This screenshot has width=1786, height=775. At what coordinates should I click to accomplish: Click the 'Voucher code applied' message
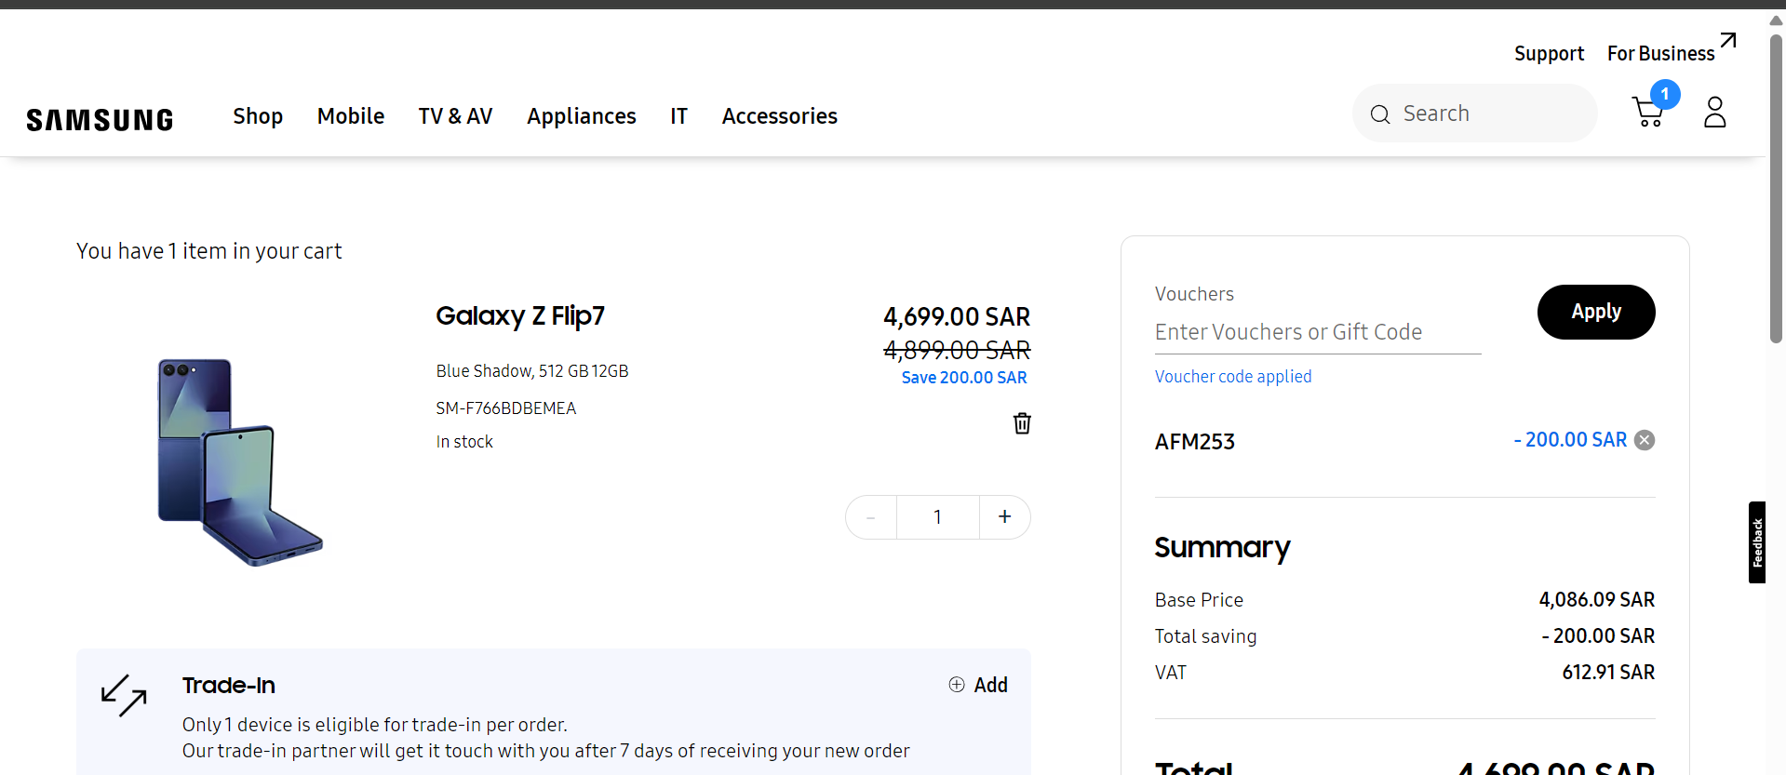tap(1233, 377)
